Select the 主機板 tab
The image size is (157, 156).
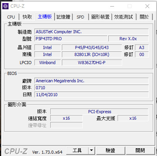point(45,17)
